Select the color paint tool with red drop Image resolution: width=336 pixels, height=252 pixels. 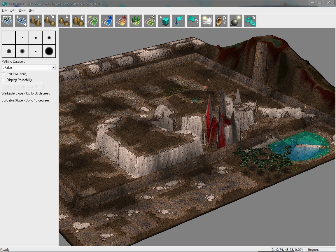(121, 21)
